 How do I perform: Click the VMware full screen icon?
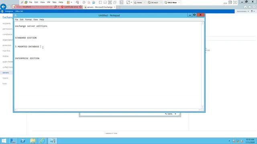coord(110,2)
